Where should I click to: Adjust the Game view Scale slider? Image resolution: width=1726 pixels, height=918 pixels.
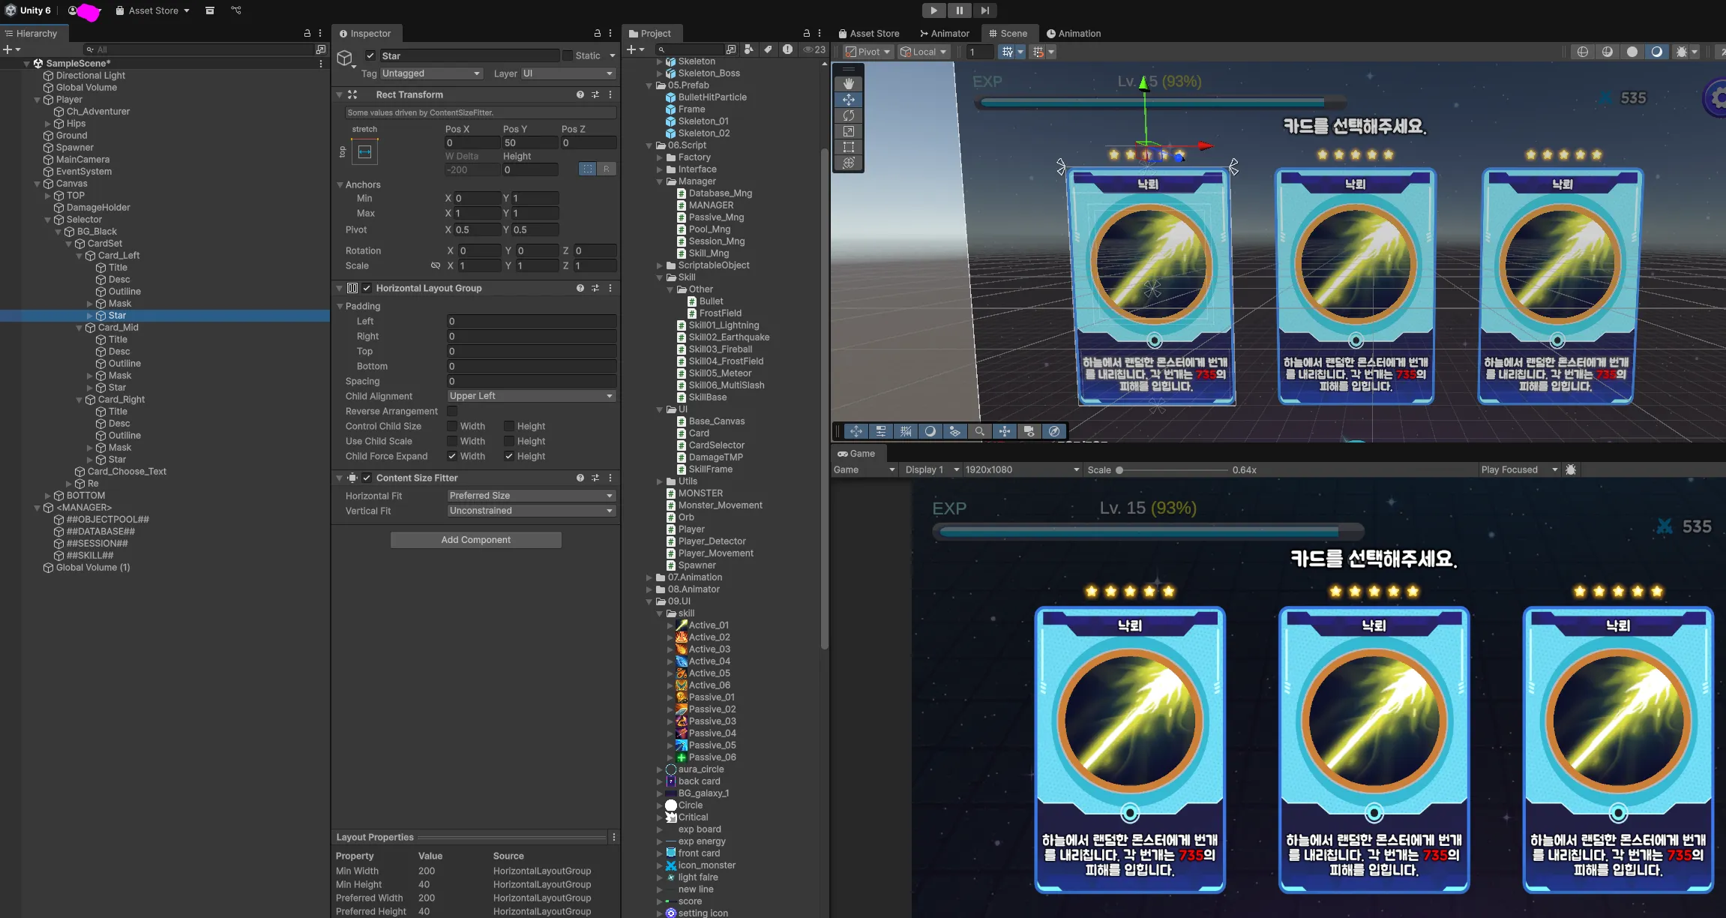click(x=1119, y=470)
